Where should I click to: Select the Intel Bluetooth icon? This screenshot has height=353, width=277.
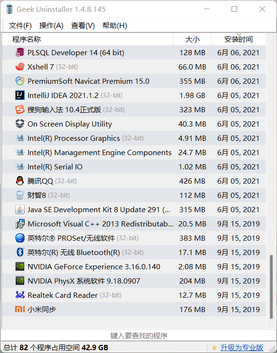[20, 252]
